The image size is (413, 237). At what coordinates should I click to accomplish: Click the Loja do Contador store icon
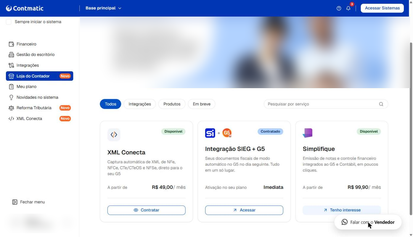pyautogui.click(x=12, y=76)
